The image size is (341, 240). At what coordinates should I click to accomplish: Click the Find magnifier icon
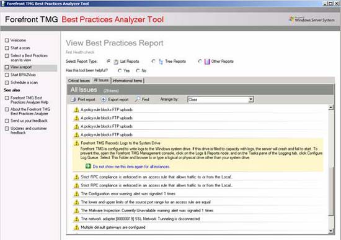[x=138, y=99]
